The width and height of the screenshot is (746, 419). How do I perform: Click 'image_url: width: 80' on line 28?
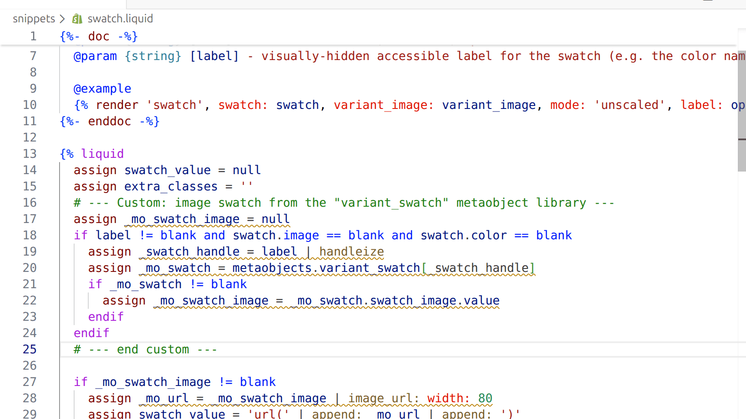coord(420,398)
